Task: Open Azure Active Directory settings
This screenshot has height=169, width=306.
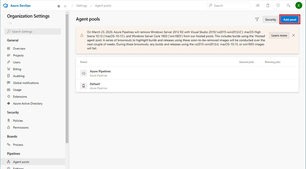Action: (28, 103)
